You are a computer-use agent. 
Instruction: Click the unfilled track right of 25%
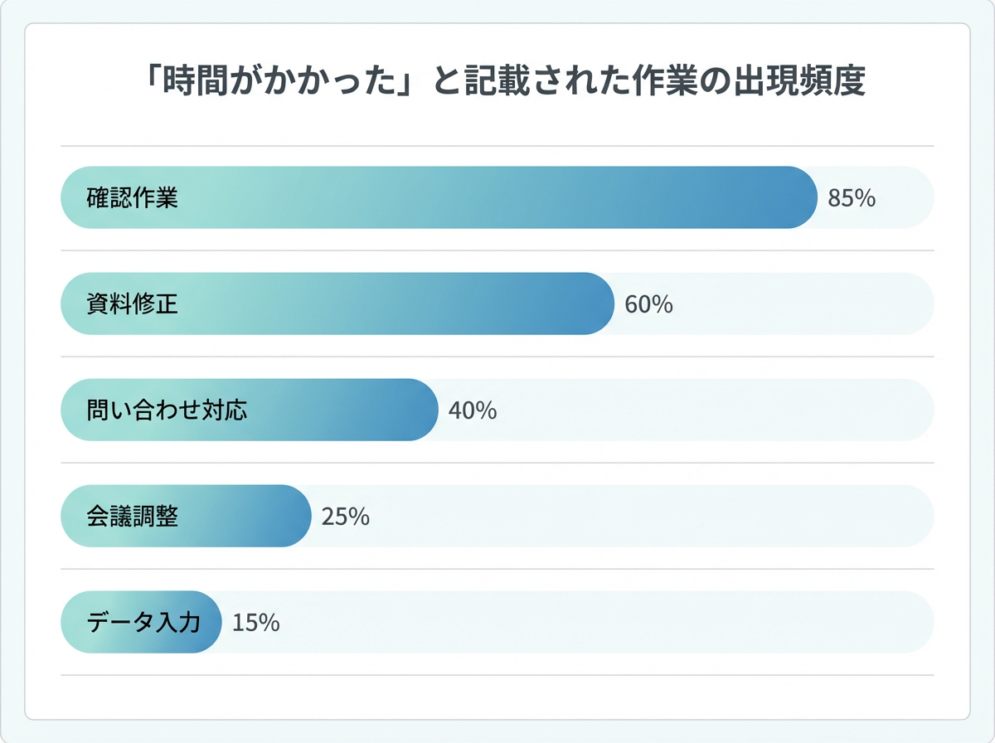click(647, 517)
